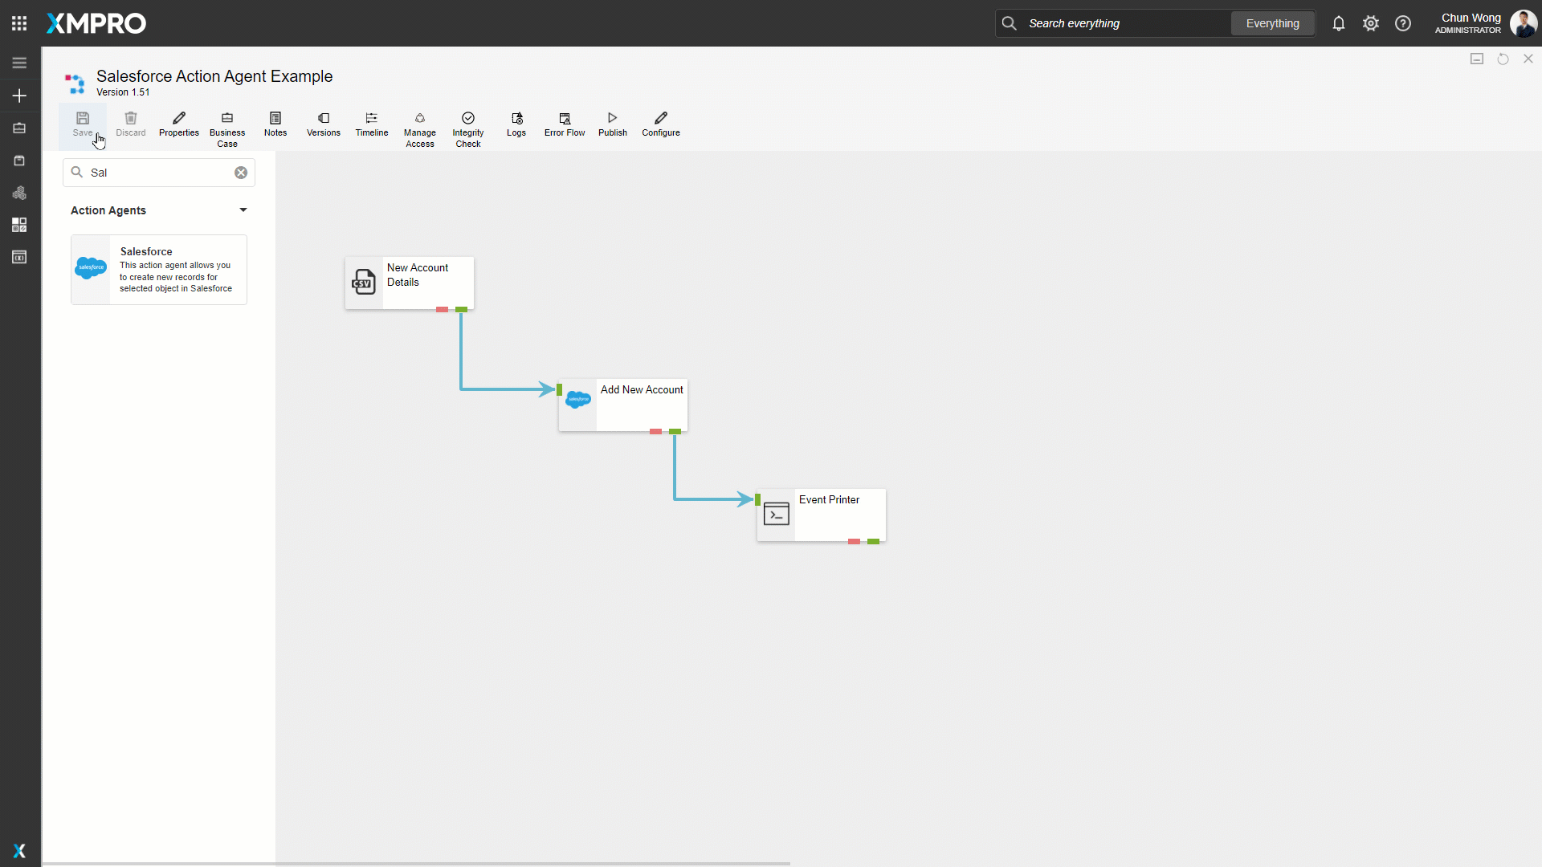Screen dimensions: 1542x867
Task: Publish the data stream
Action: [612, 124]
